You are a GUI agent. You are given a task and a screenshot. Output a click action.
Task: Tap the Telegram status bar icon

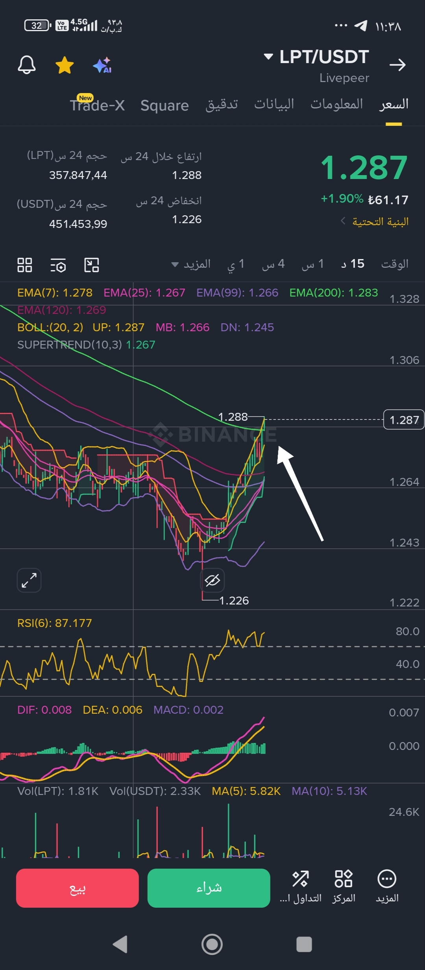(x=361, y=26)
